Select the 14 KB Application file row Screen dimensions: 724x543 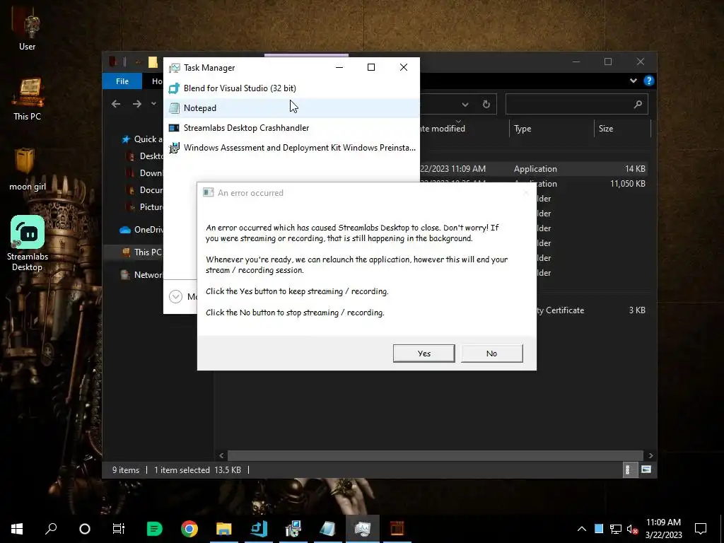tap(533, 169)
